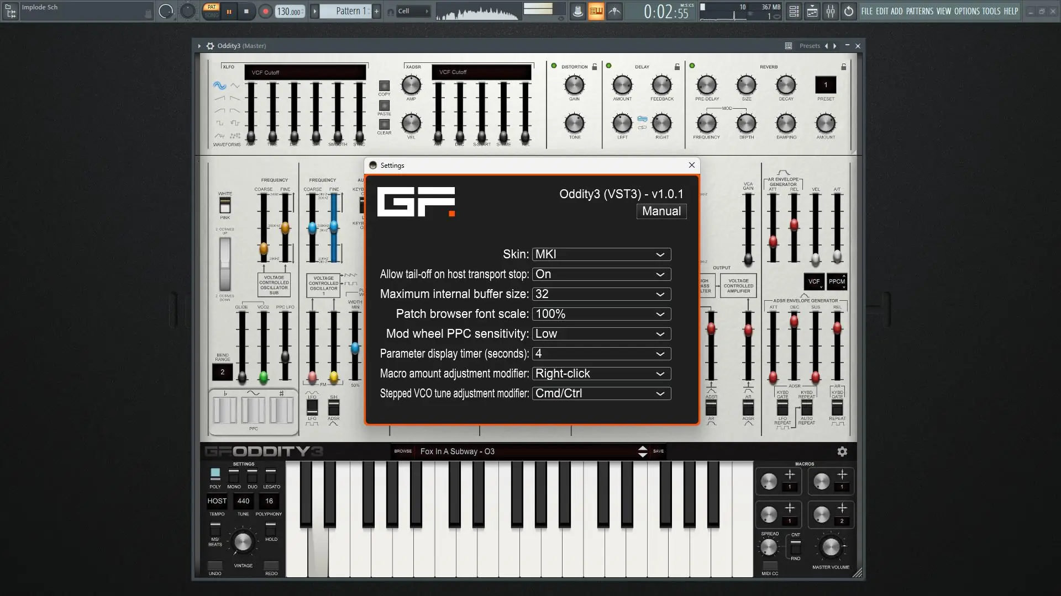Open Maximum internal buffer size dropdown

click(601, 294)
